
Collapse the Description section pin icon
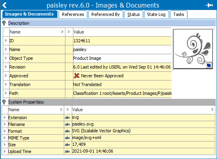[x=4, y=23]
